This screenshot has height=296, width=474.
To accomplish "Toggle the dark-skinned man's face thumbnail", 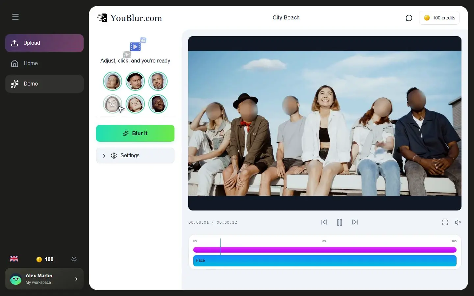I will coord(158,104).
